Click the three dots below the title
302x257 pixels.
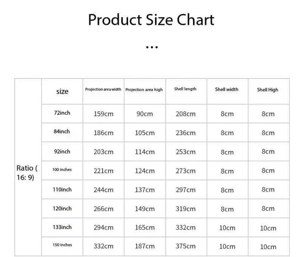point(152,47)
